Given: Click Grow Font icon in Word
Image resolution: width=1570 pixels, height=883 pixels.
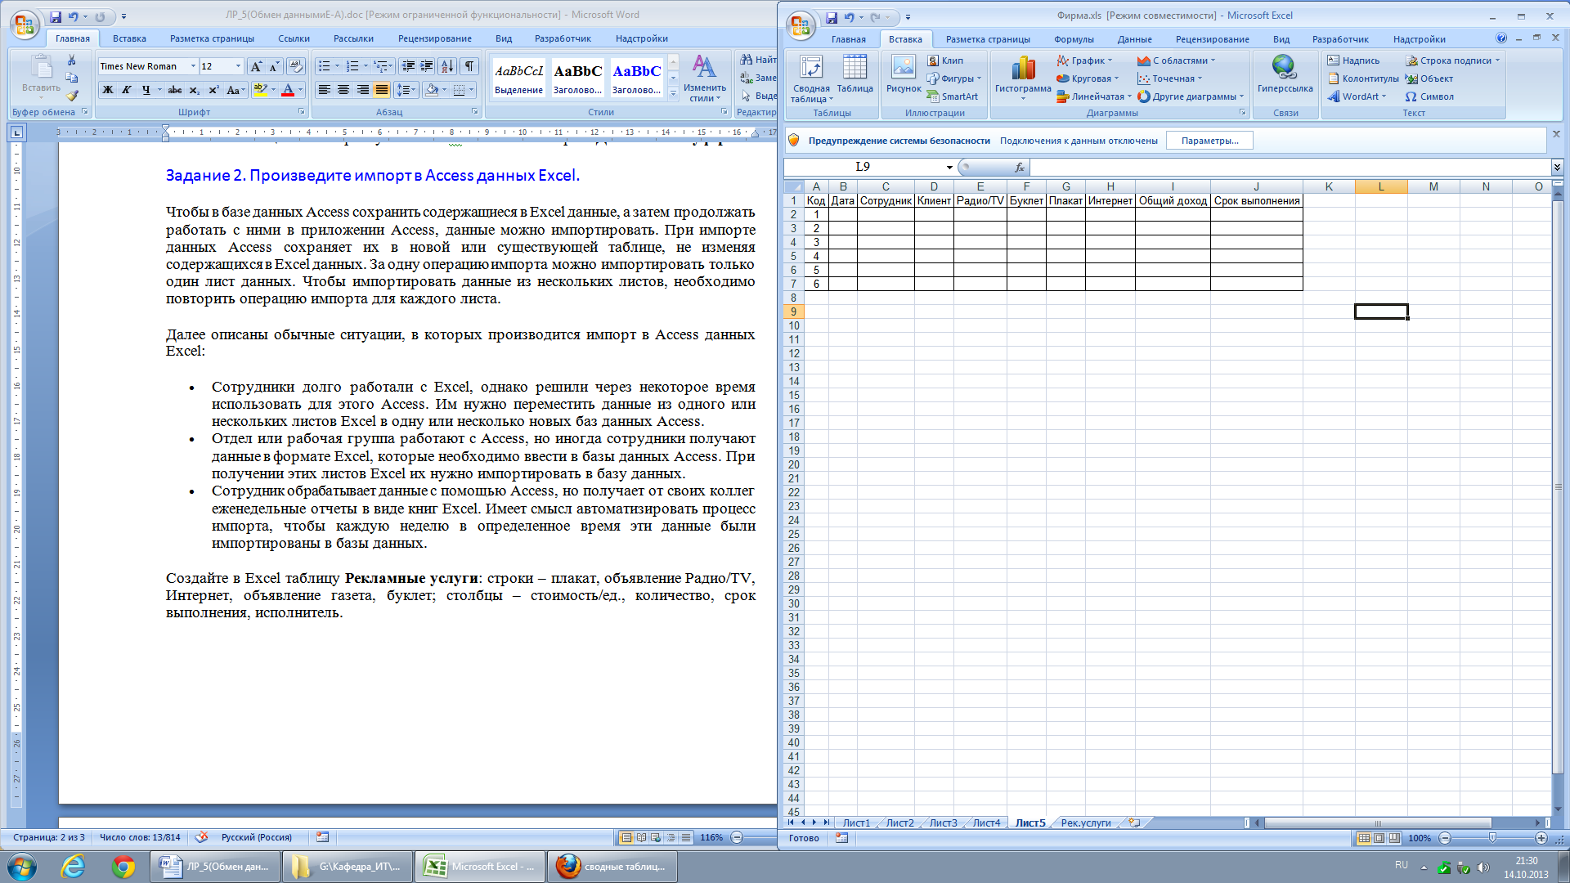Looking at the screenshot, I should pyautogui.click(x=257, y=66).
